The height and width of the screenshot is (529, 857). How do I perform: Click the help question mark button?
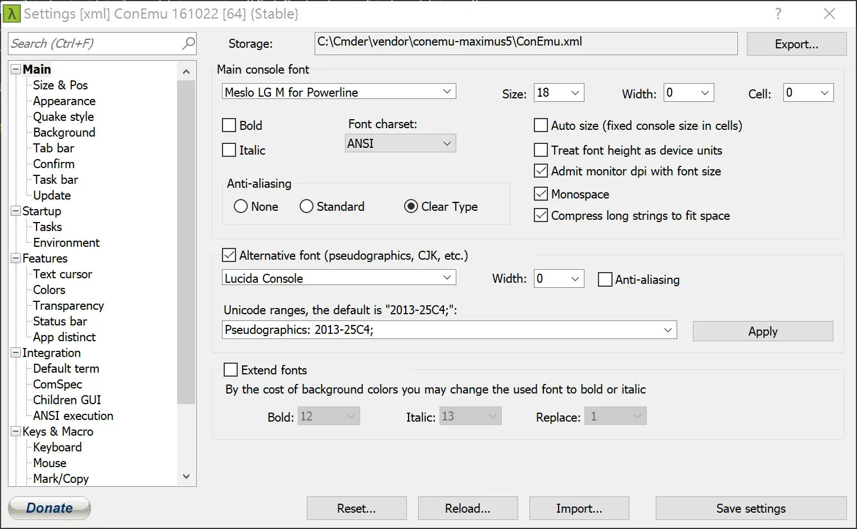coord(778,13)
